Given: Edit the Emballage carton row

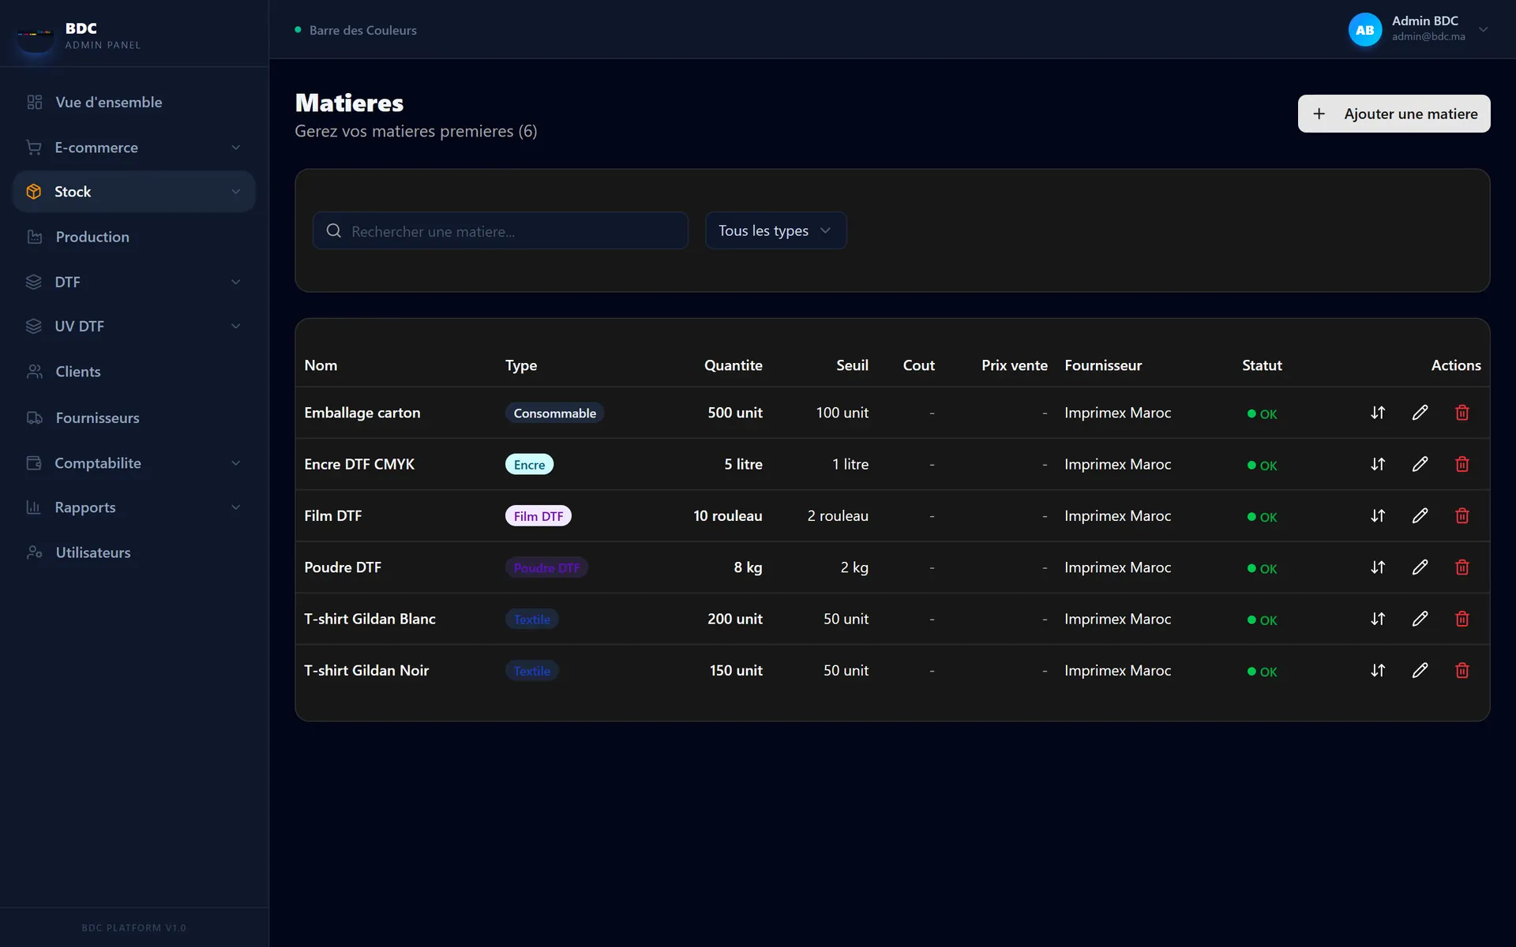Looking at the screenshot, I should pyautogui.click(x=1420, y=413).
